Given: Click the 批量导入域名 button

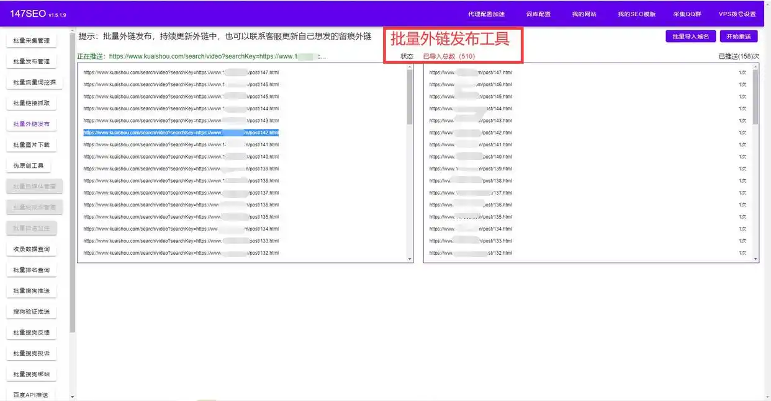Looking at the screenshot, I should point(690,36).
